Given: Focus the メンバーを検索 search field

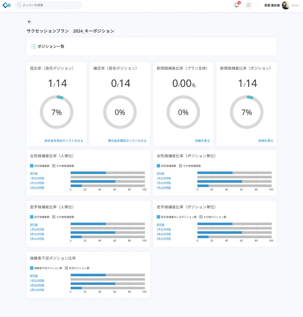Looking at the screenshot, I should pyautogui.click(x=48, y=5).
